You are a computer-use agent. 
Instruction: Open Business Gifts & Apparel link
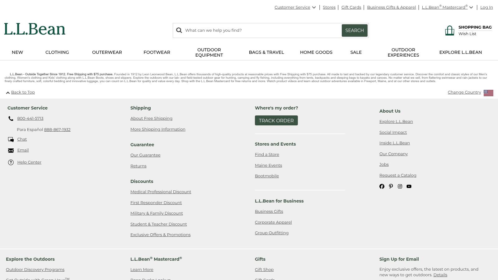tap(391, 7)
